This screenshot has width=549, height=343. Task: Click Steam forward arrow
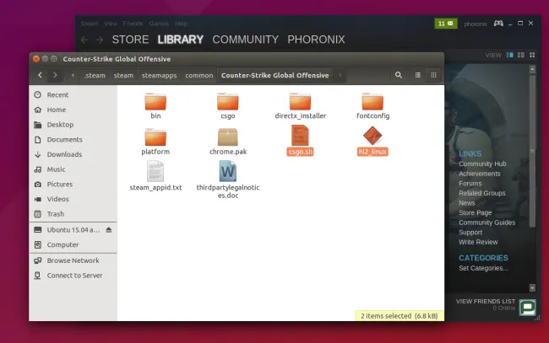(100, 40)
